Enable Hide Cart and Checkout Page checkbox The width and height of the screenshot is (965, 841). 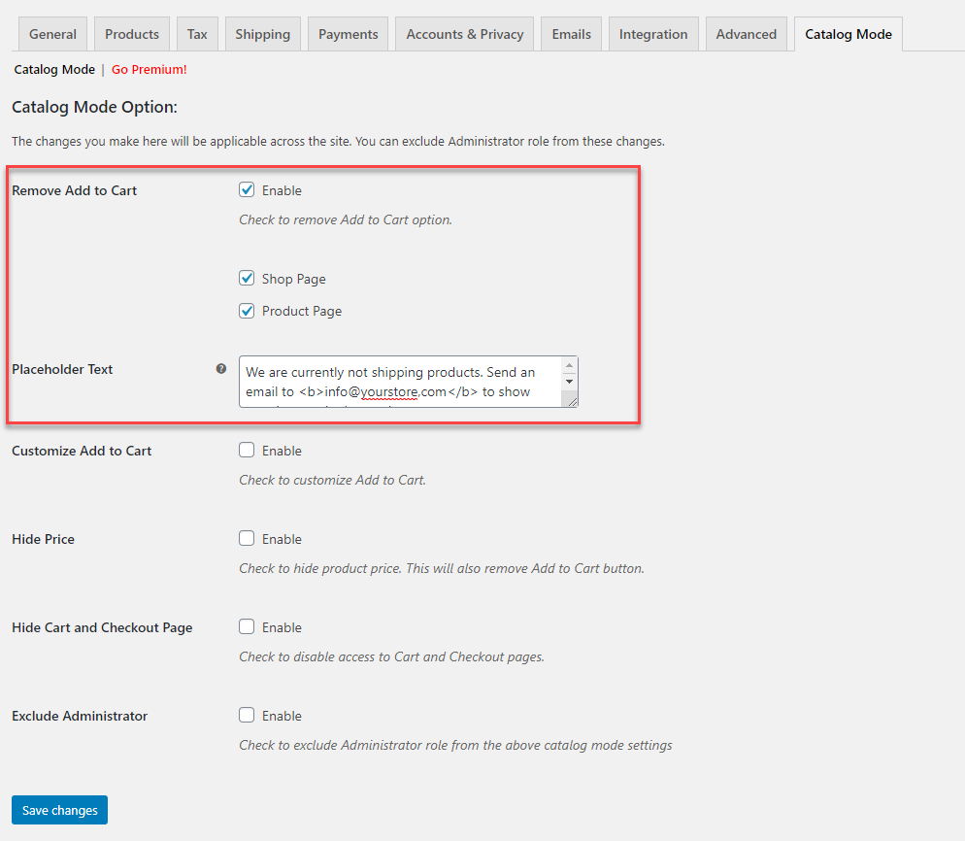[x=247, y=626]
